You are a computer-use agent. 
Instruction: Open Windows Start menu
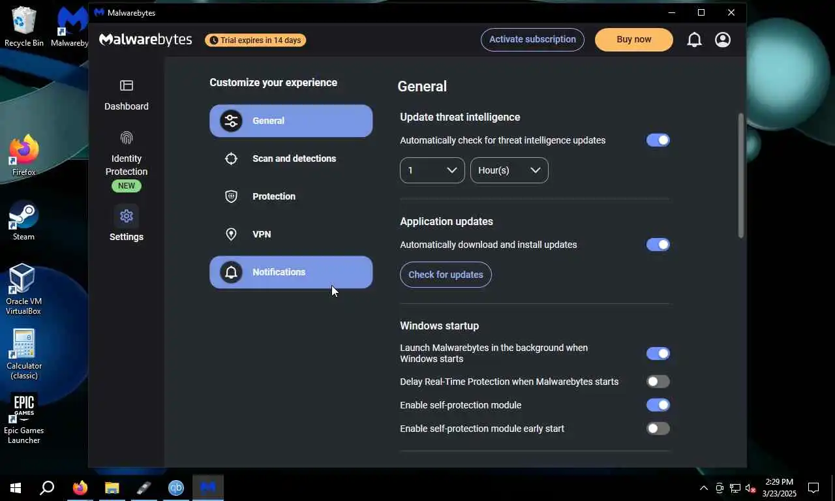(16, 487)
